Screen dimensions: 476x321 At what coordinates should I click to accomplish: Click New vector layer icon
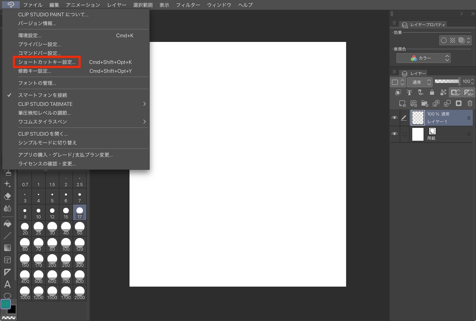414,103
